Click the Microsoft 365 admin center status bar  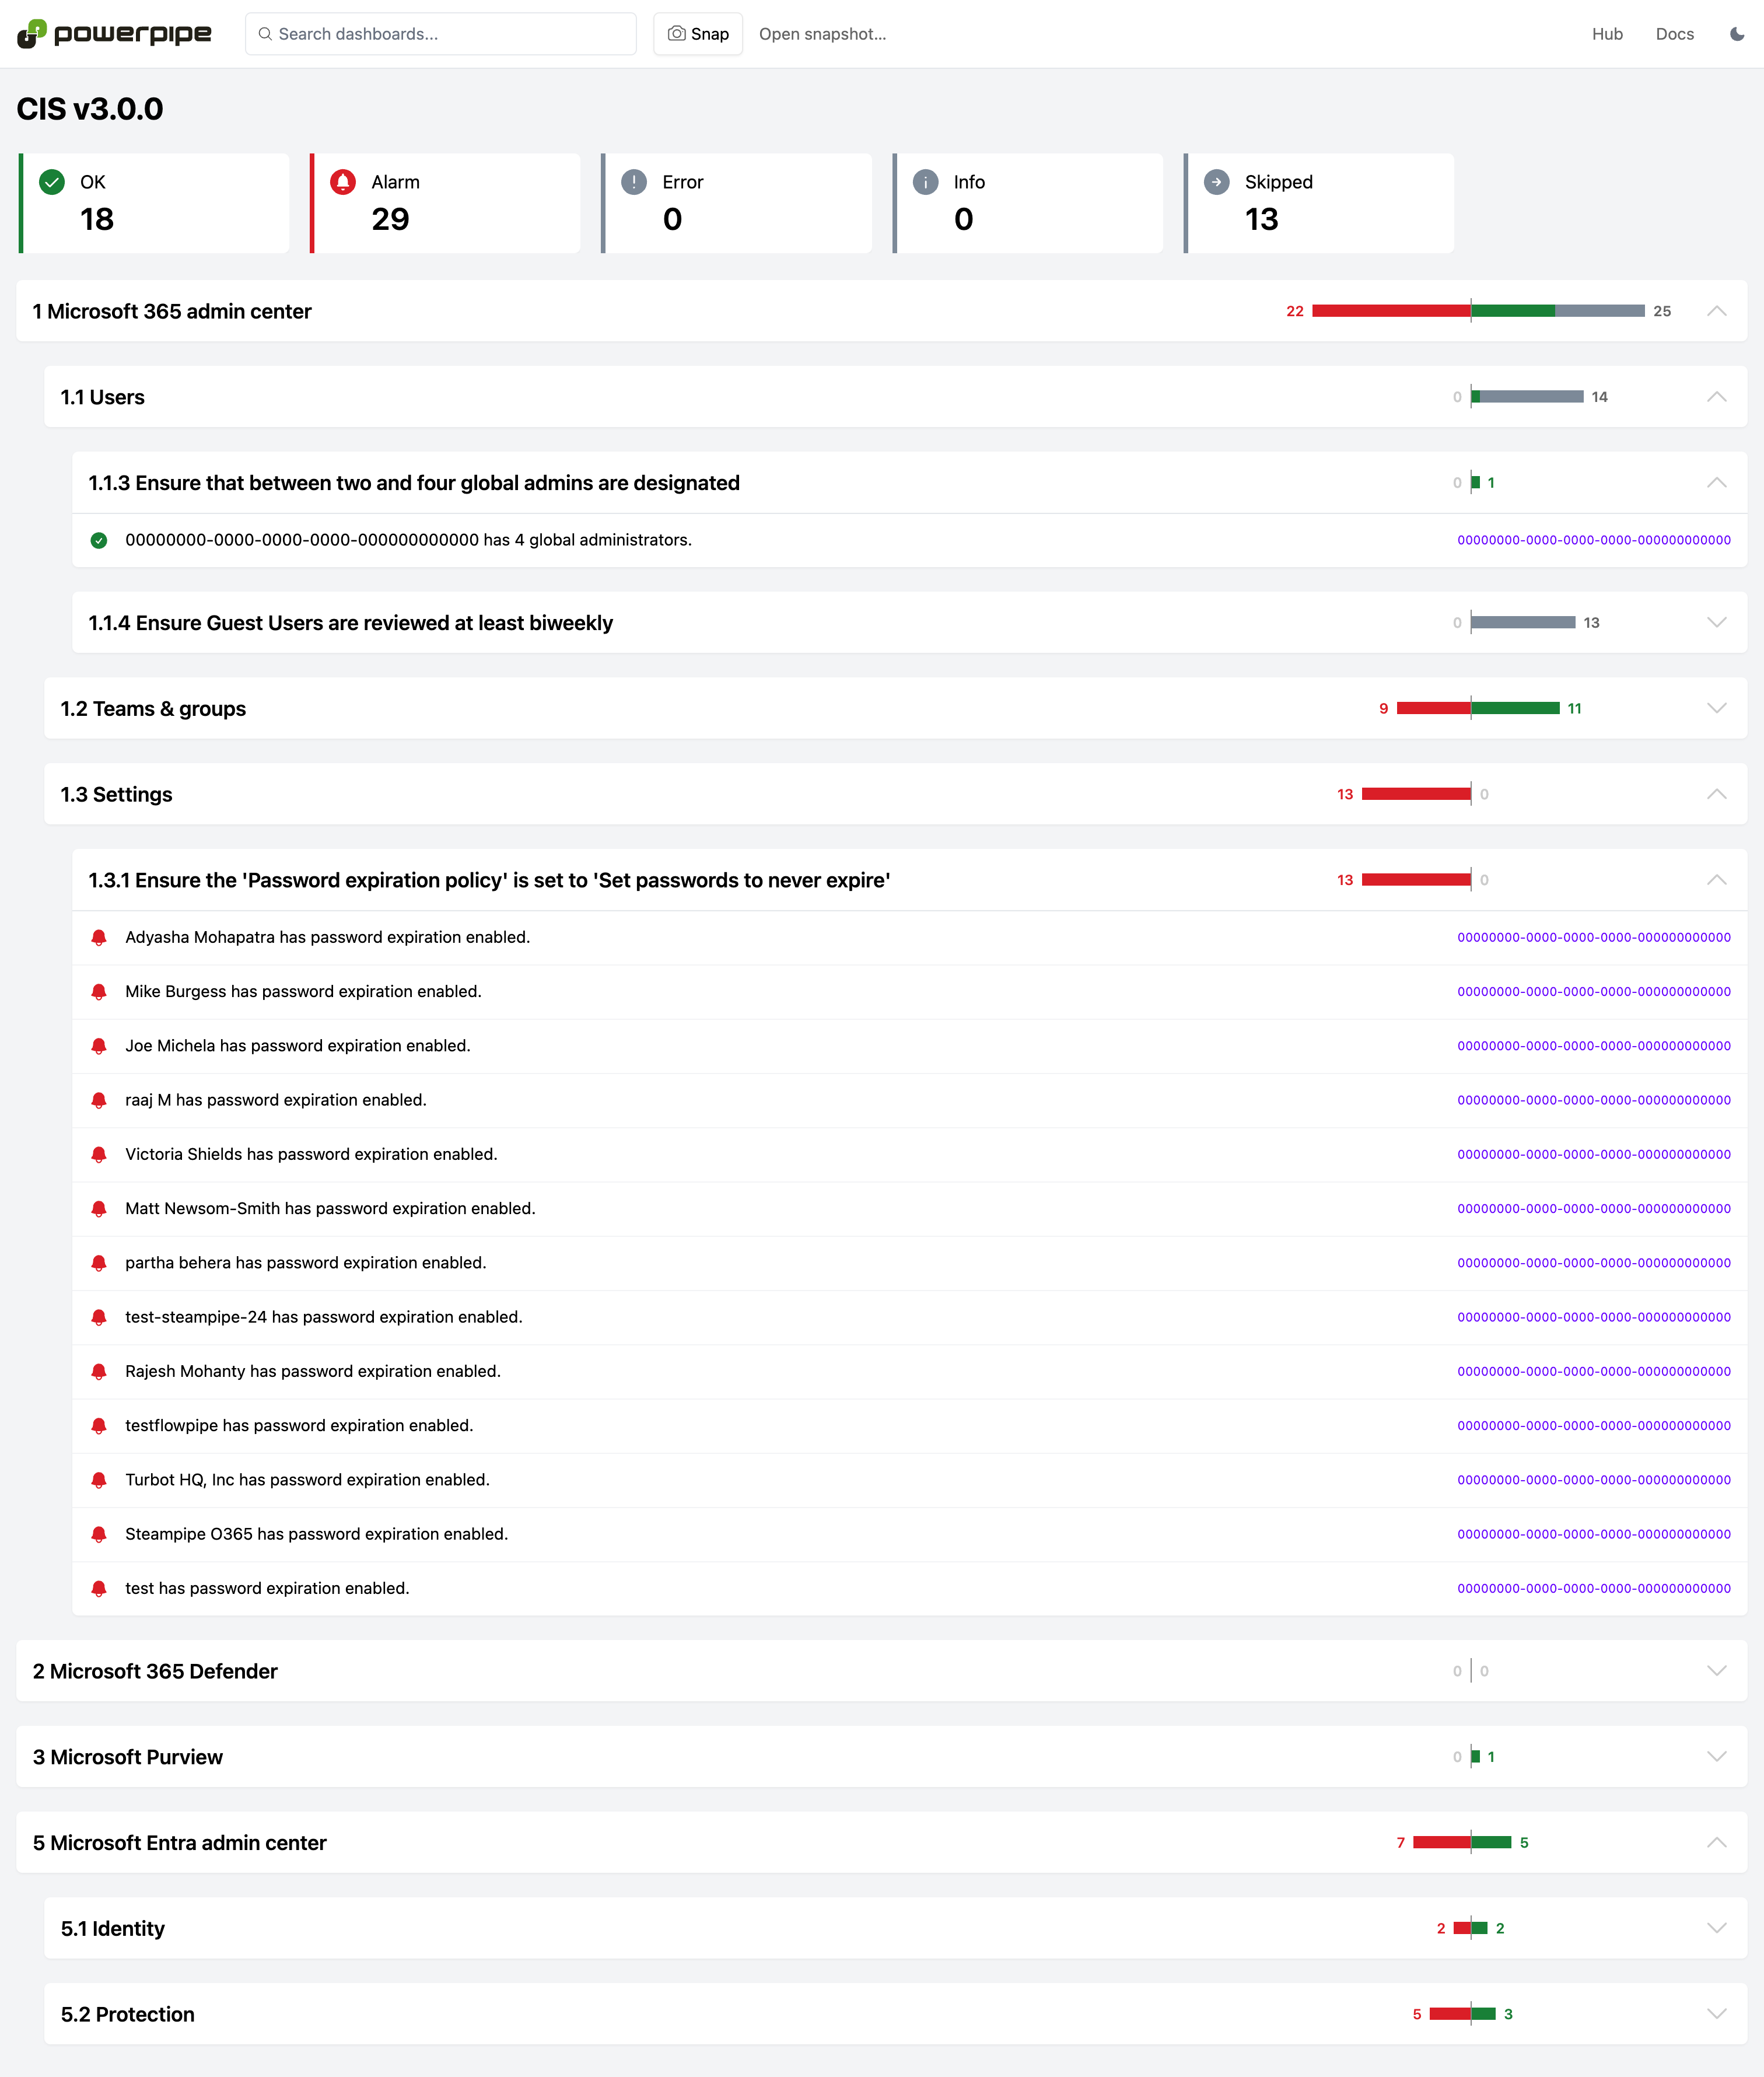[1478, 311]
